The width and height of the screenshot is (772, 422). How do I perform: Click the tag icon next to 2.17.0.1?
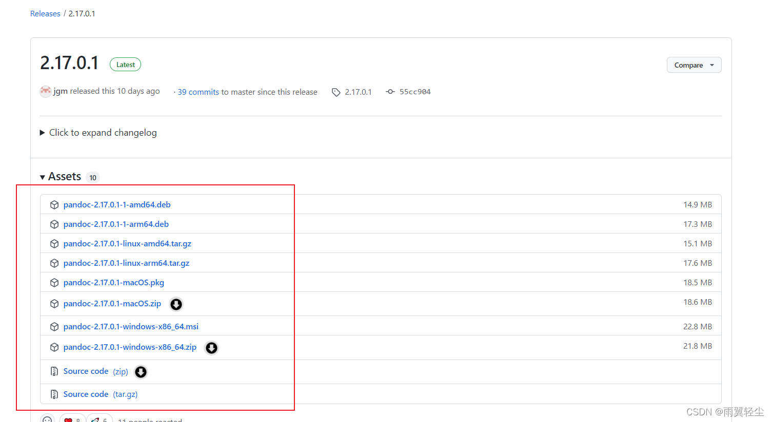[336, 92]
